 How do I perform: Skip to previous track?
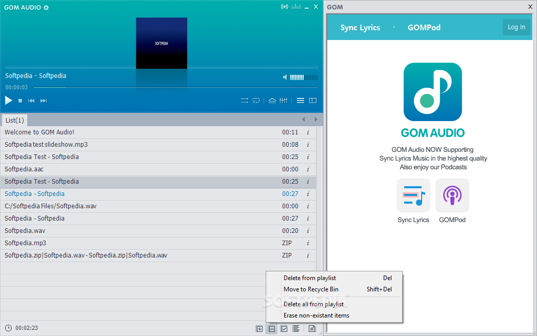tap(31, 101)
